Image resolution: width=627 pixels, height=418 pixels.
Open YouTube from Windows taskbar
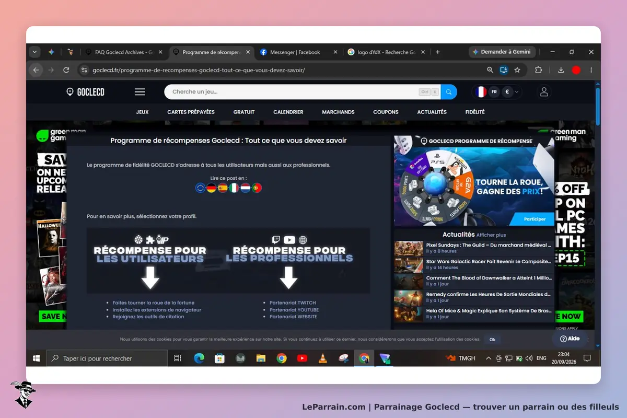(302, 358)
